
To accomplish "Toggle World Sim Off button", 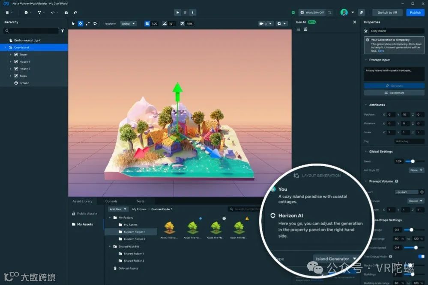I will click(x=312, y=12).
